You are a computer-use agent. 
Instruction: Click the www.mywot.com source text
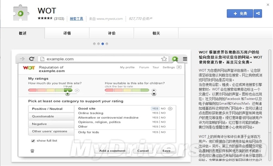pos(110,19)
